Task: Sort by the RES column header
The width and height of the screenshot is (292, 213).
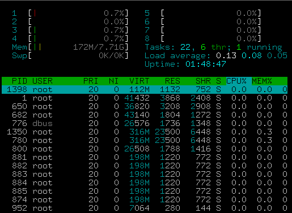Action: coord(172,81)
